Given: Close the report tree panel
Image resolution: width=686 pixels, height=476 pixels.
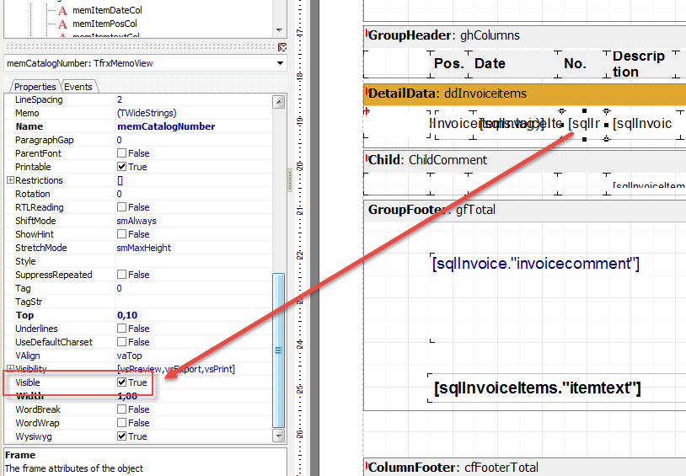Looking at the screenshot, I should tap(283, 46).
